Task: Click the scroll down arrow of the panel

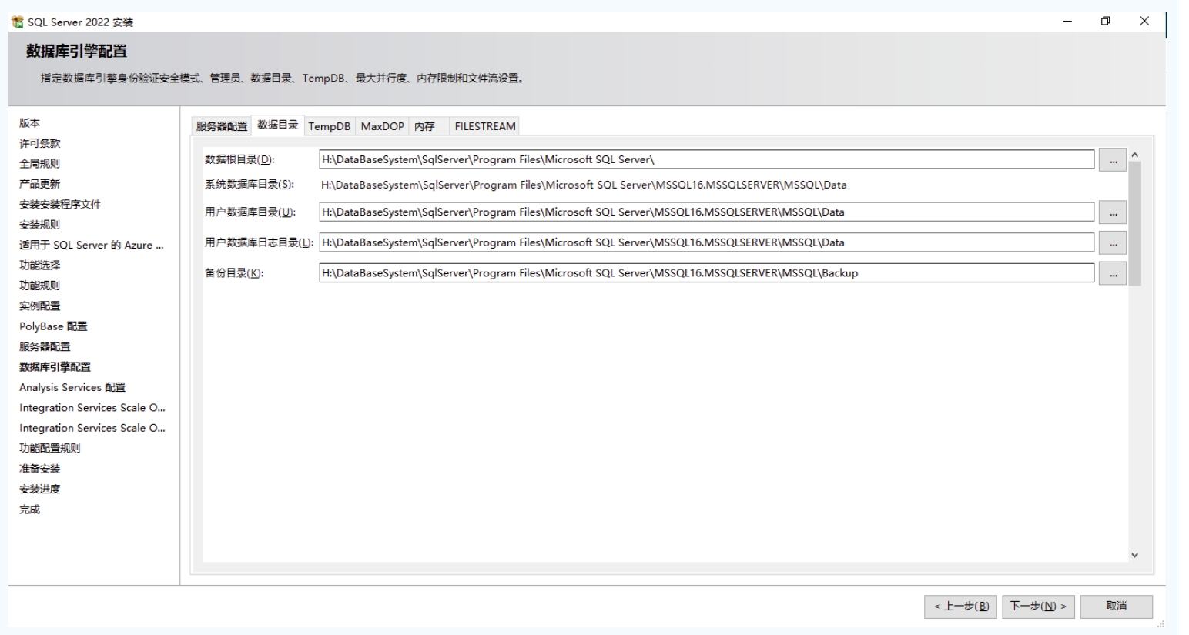Action: point(1134,555)
